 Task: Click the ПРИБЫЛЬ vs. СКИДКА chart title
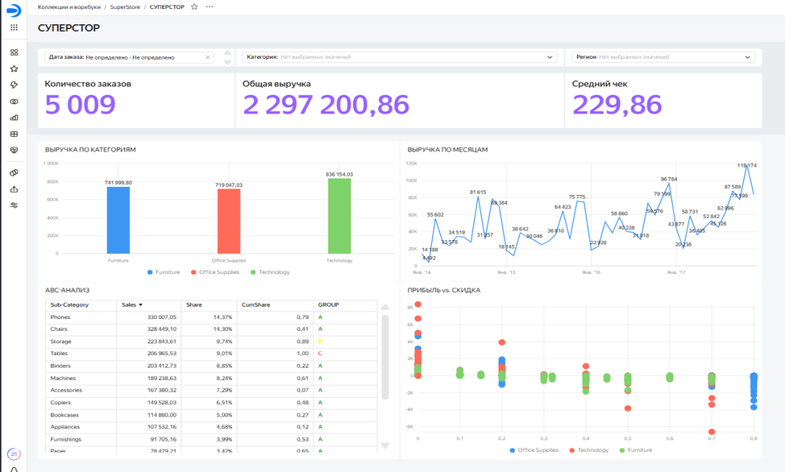(443, 290)
